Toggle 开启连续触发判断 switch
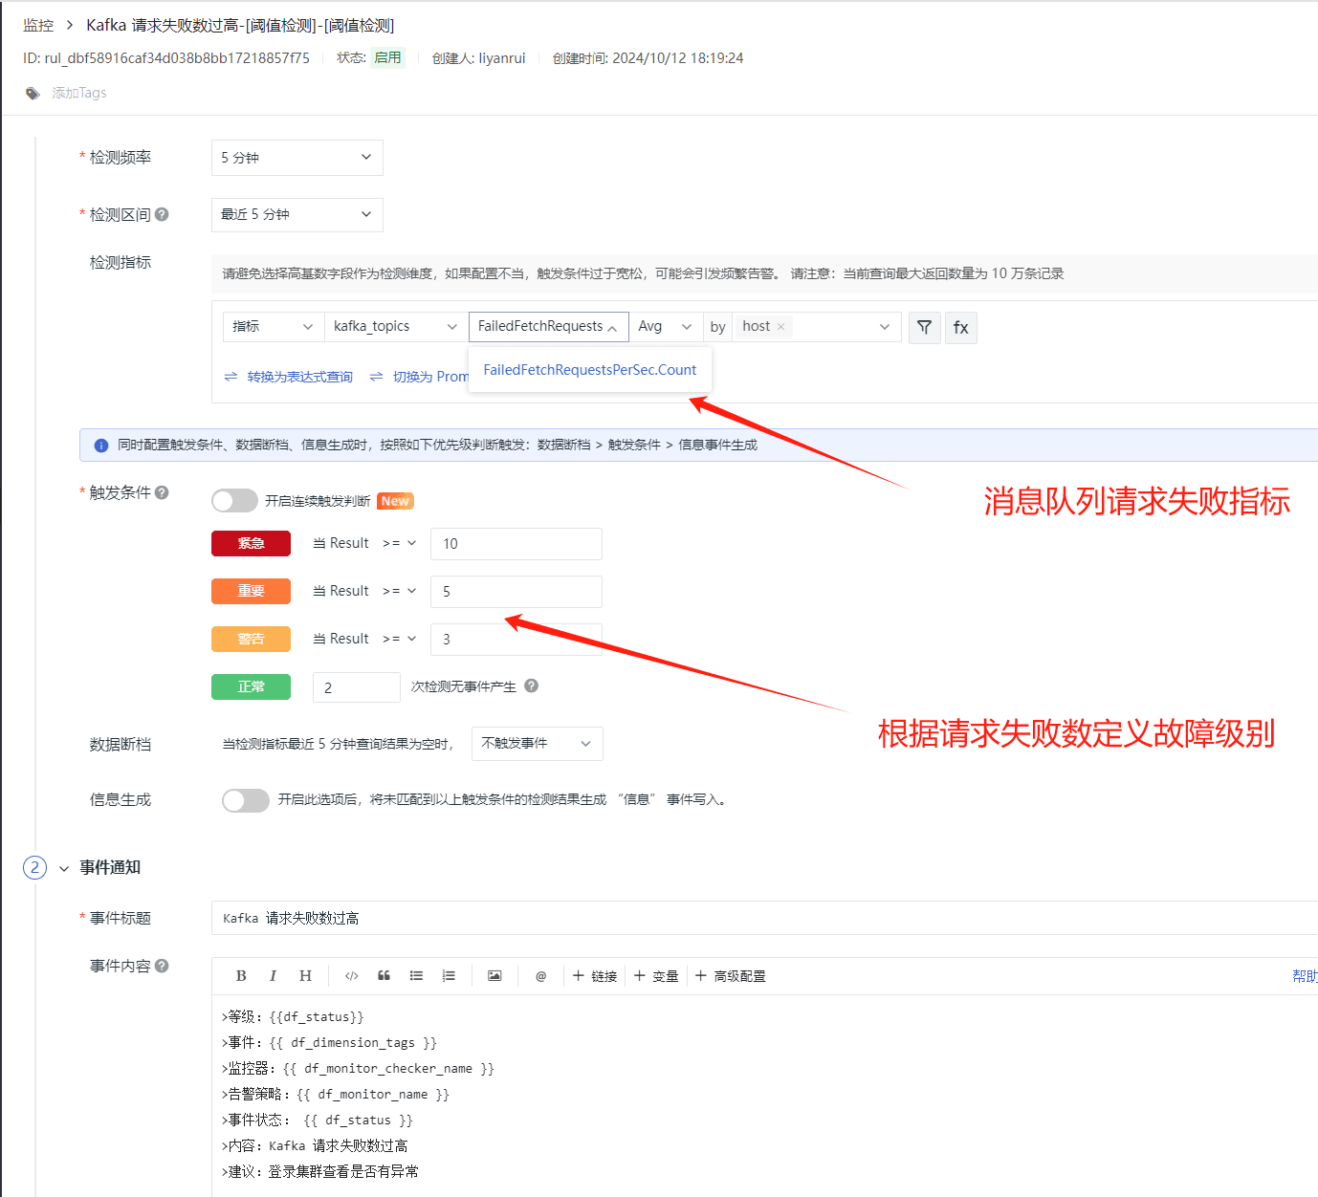Image resolution: width=1318 pixels, height=1197 pixels. coord(234,501)
